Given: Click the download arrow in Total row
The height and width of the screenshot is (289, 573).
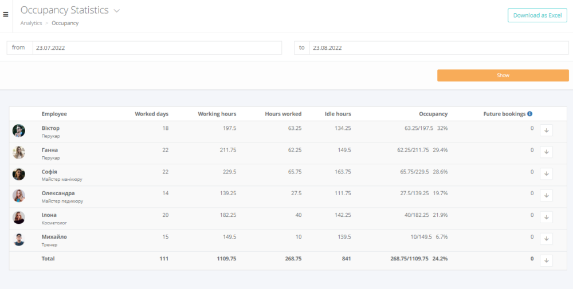Looking at the screenshot, I should click(x=546, y=261).
